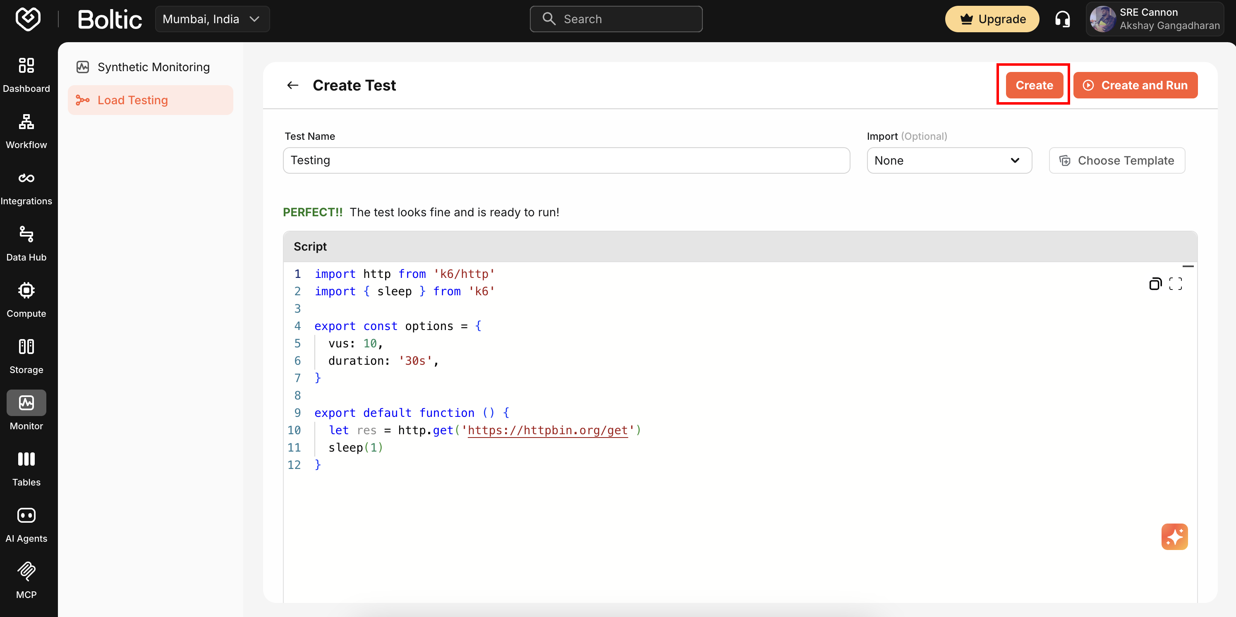Open the Dashboard sidebar icon
Screen dimensions: 1236x617
click(x=26, y=74)
